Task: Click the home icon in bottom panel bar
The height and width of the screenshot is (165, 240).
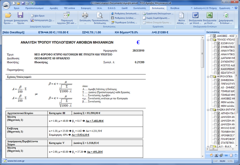Action: (x=211, y=155)
